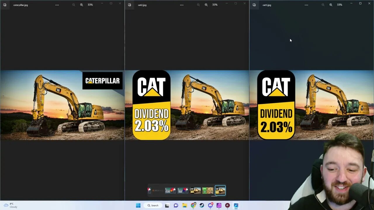Open the Windows Start menu
The height and width of the screenshot is (210, 374).
pos(138,205)
